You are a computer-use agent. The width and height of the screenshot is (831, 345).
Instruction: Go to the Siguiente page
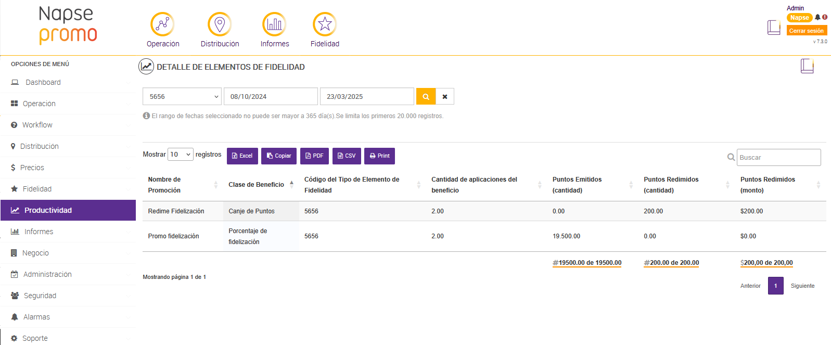click(x=802, y=286)
